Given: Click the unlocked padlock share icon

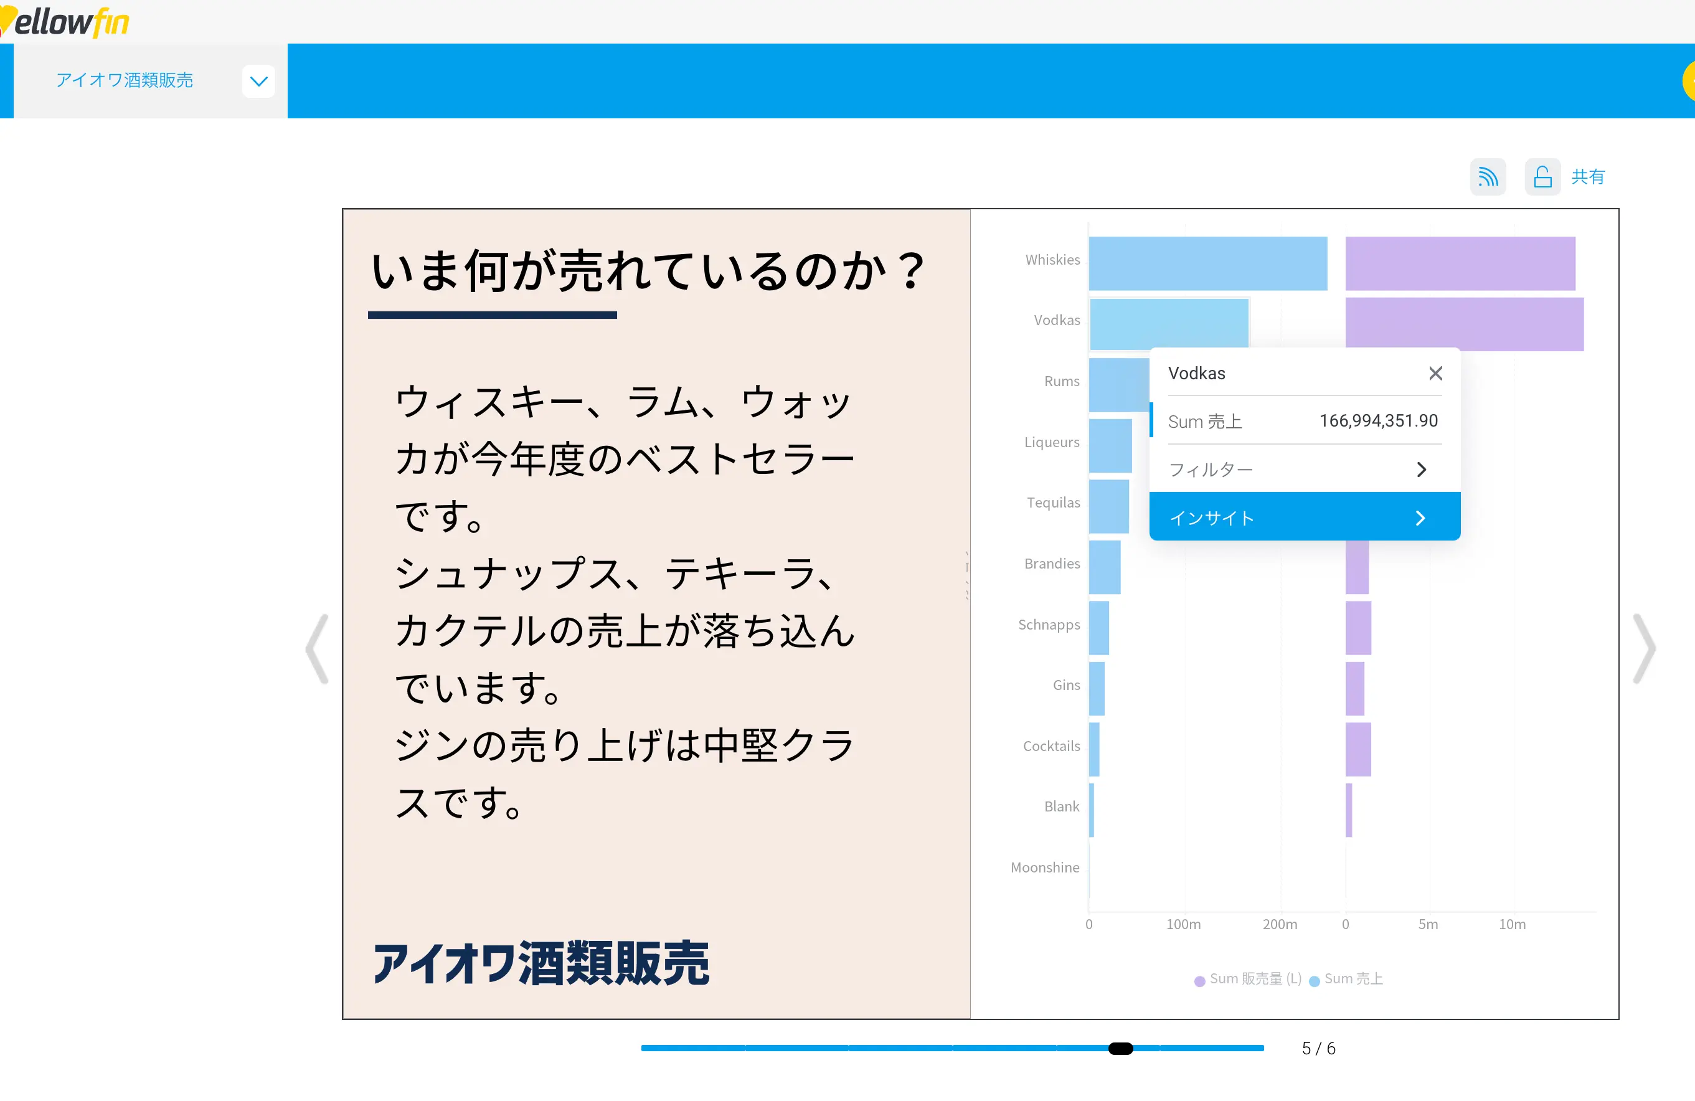Looking at the screenshot, I should (x=1542, y=177).
